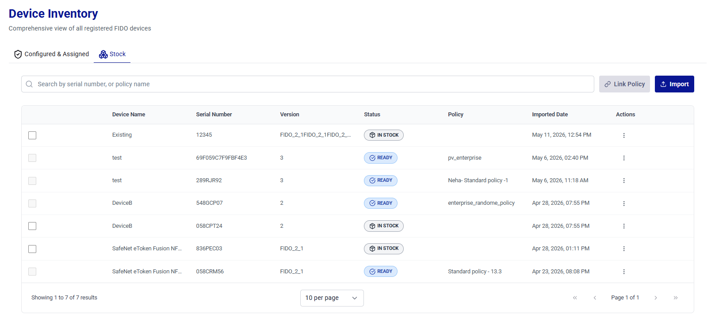
Task: Click the Status column header
Action: pyautogui.click(x=372, y=115)
